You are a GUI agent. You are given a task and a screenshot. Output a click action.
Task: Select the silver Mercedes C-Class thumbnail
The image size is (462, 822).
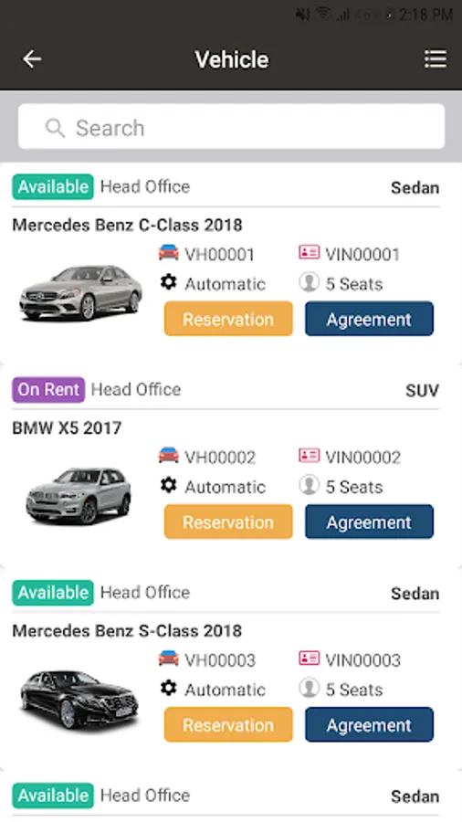pos(80,292)
